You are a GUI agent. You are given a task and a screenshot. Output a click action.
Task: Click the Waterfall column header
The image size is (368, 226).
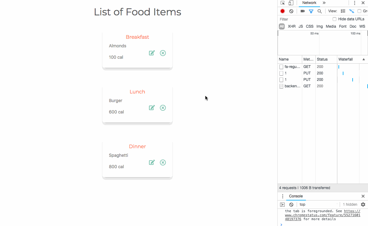346,59
